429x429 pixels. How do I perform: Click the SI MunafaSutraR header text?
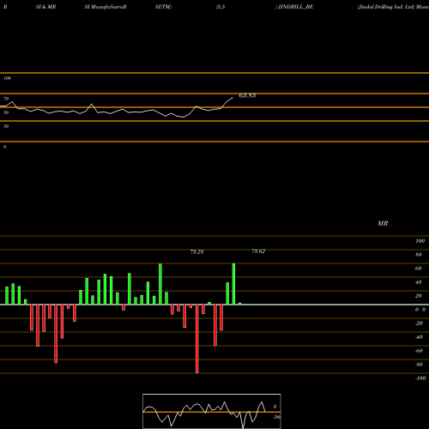106,7
